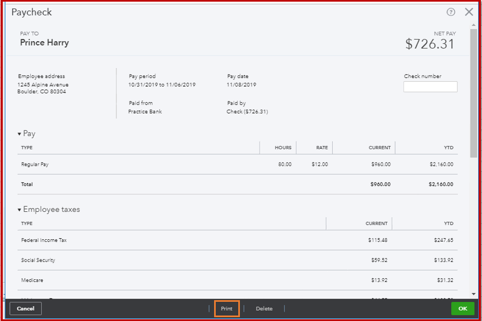
Task: Confirm with the green OK button
Action: pyautogui.click(x=462, y=309)
